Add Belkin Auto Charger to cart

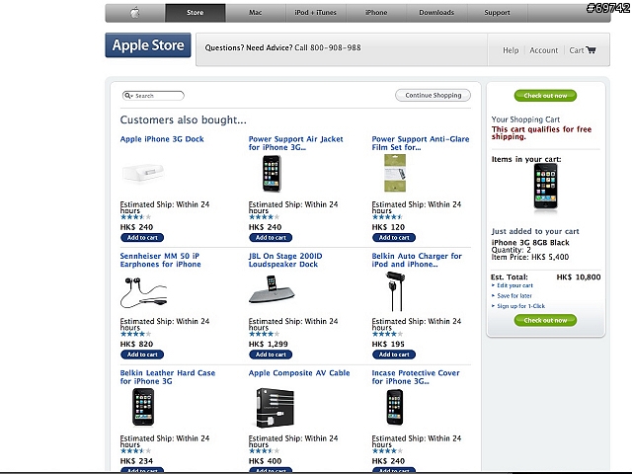(394, 355)
